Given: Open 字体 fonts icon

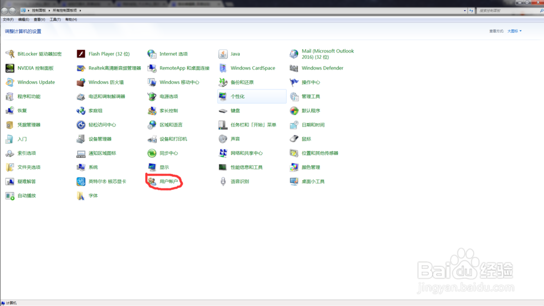Looking at the screenshot, I should pos(81,195).
